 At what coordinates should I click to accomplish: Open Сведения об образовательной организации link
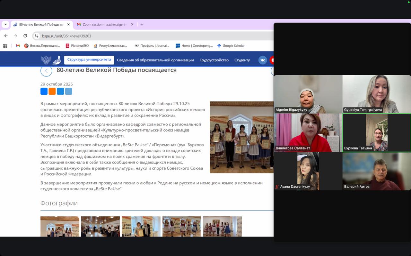click(x=155, y=60)
